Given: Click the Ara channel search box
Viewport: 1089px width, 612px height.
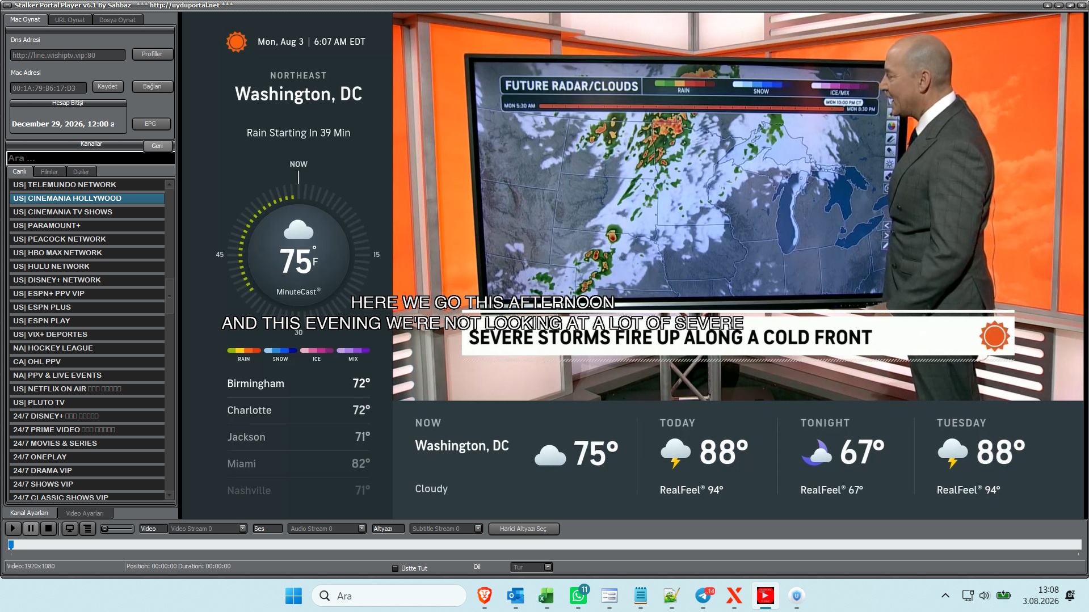Looking at the screenshot, I should pos(90,158).
